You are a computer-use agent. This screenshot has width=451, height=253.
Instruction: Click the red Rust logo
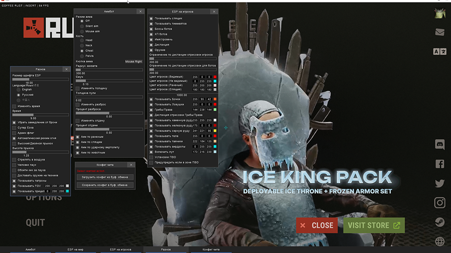(x=34, y=27)
